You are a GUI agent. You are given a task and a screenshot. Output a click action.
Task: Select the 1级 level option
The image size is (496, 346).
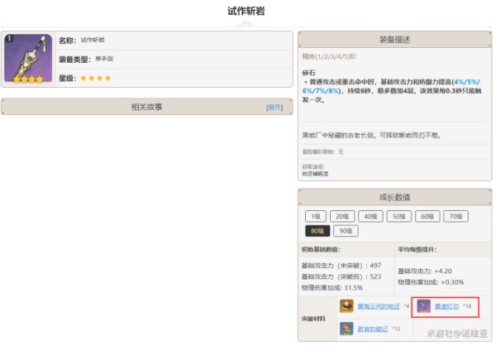316,215
